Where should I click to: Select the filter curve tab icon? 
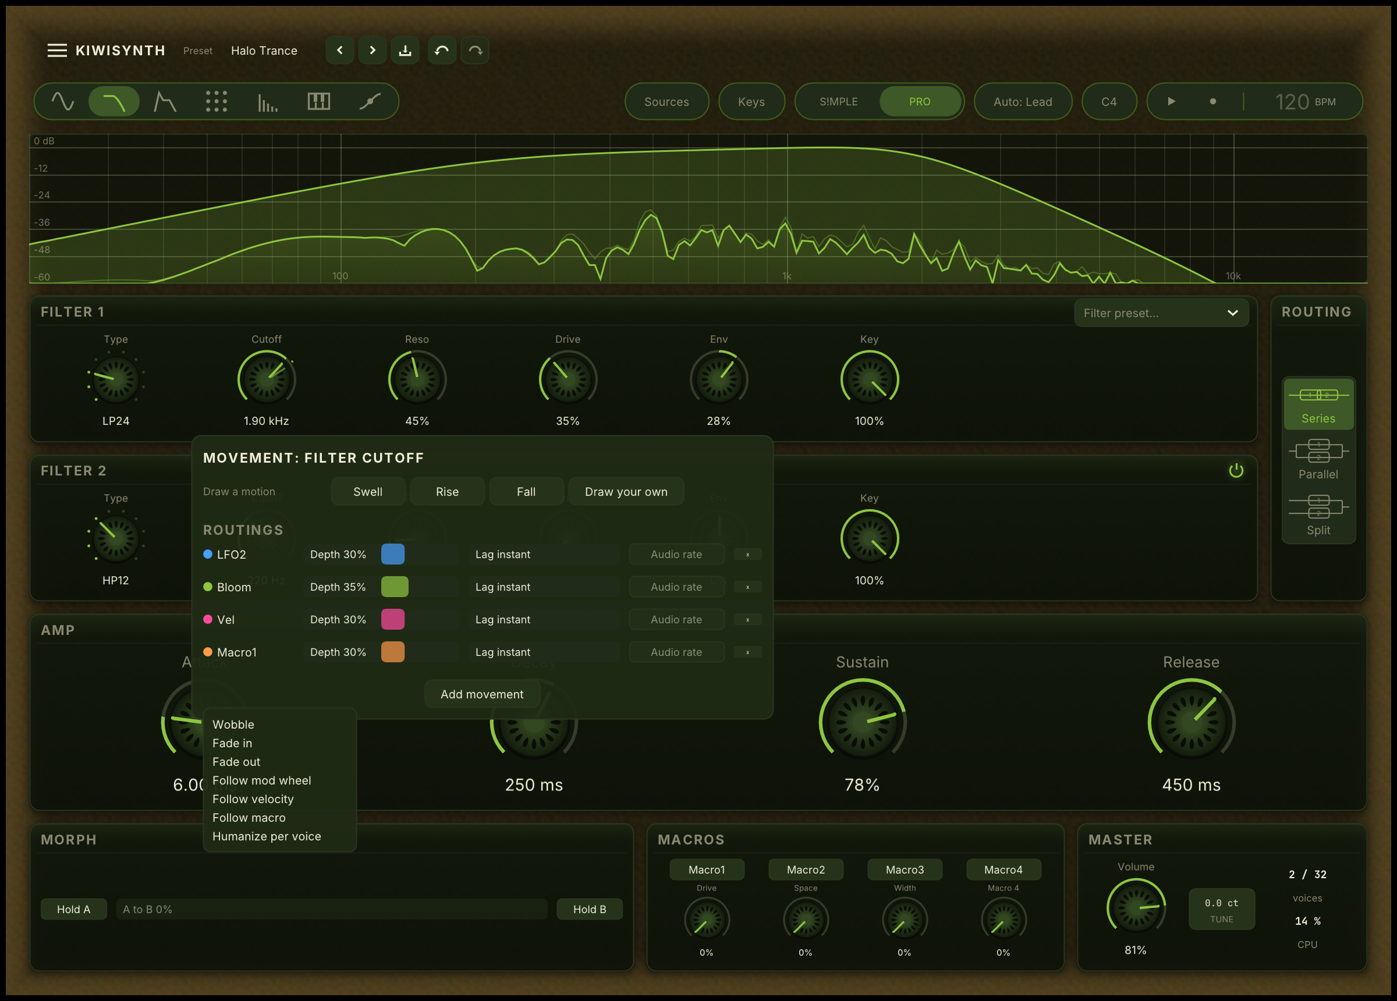pos(114,102)
